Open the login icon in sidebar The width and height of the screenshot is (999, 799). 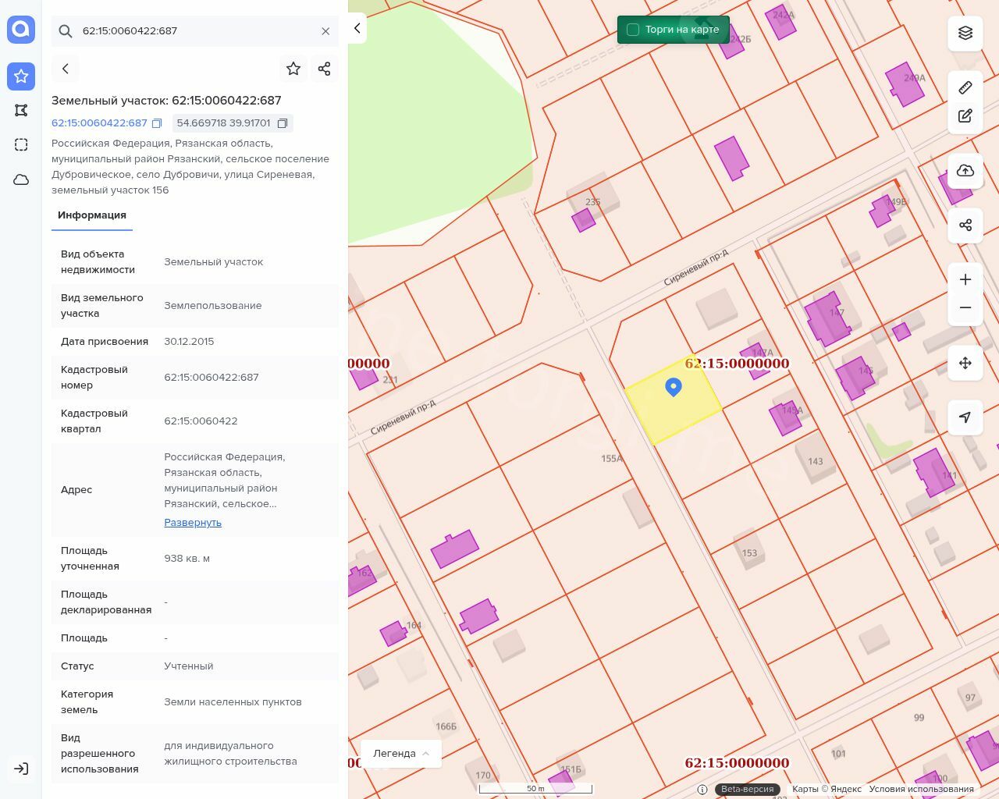click(x=21, y=769)
